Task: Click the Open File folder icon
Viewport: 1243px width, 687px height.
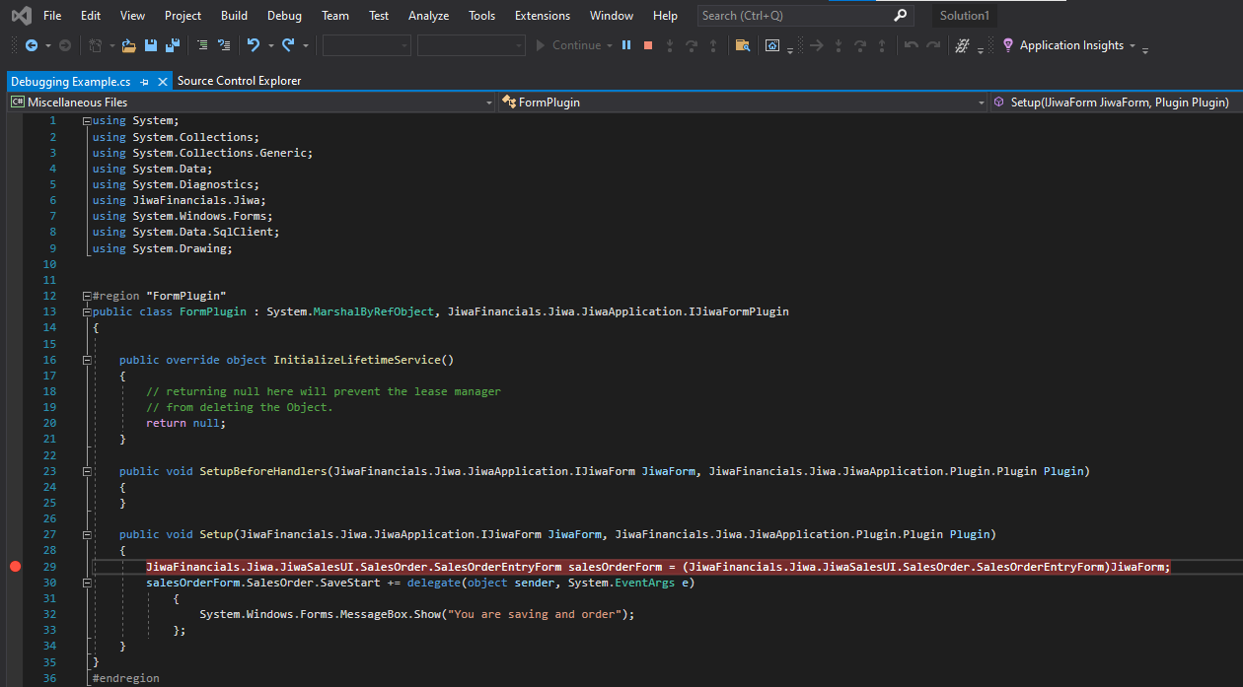Action: pyautogui.click(x=128, y=45)
